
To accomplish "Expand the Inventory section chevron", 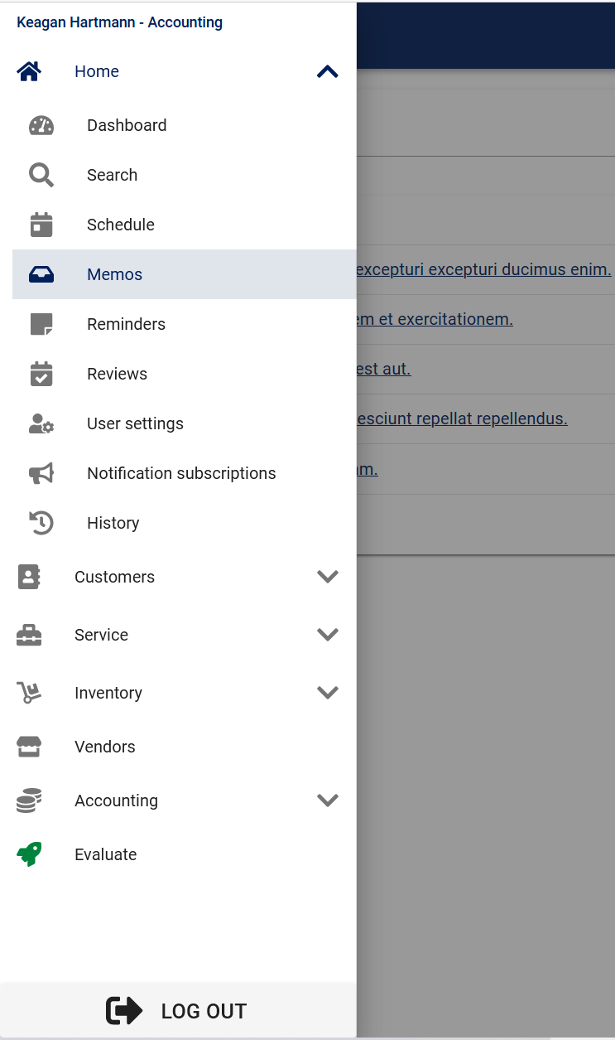I will click(x=328, y=693).
